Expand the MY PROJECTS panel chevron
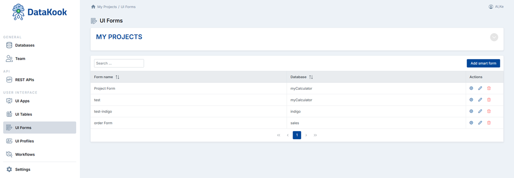Screen dimensions: 514x178 pyautogui.click(x=494, y=37)
